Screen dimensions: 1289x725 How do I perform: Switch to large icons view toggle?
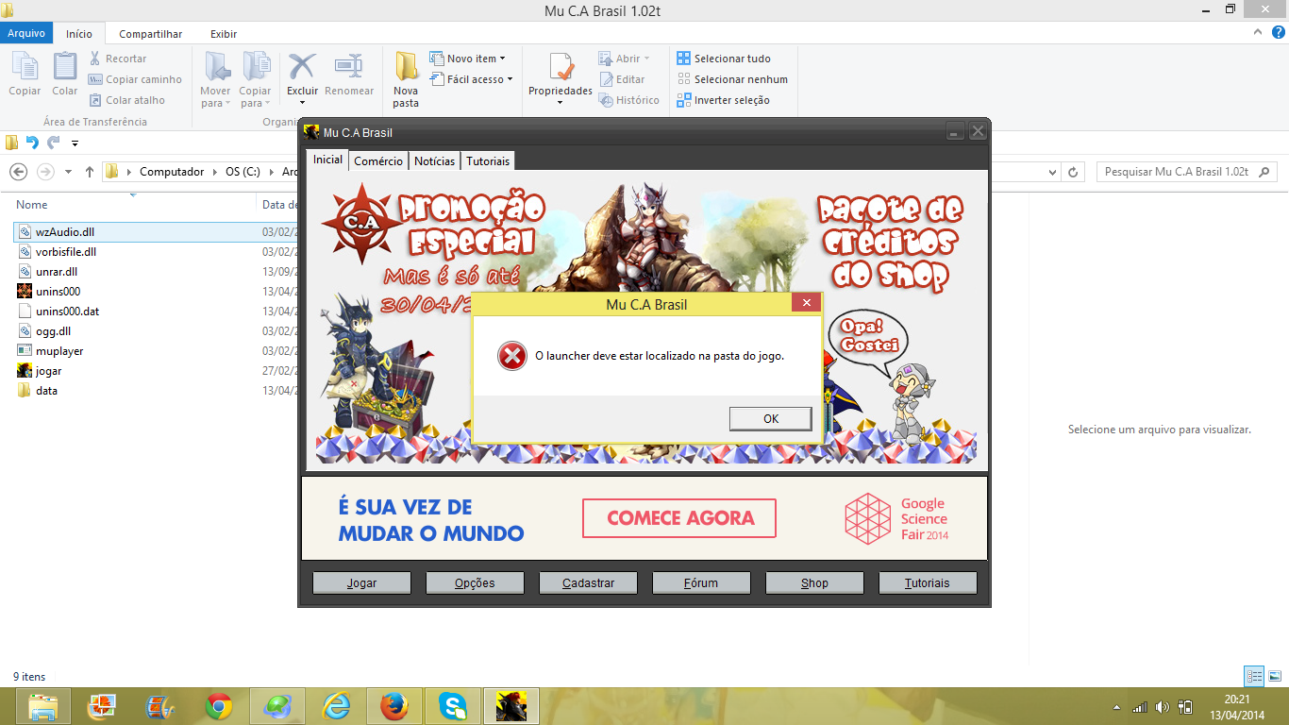[1274, 676]
